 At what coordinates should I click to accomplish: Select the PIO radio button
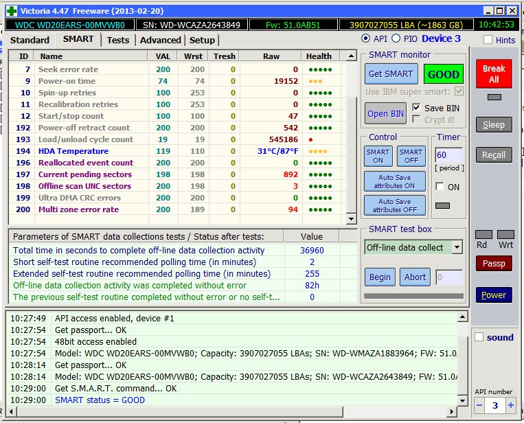pyautogui.click(x=396, y=38)
